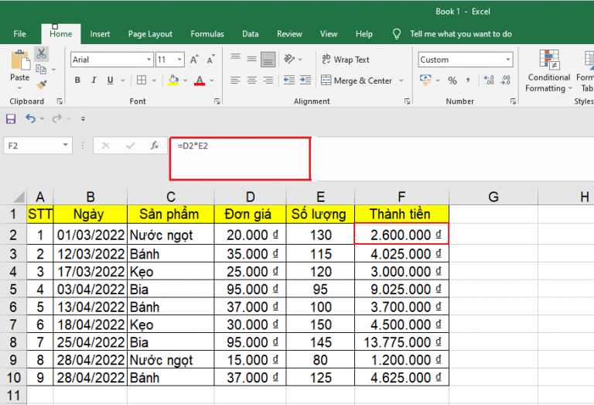Open the Fill Color palette arrow
This screenshot has height=405, width=594.
point(186,80)
